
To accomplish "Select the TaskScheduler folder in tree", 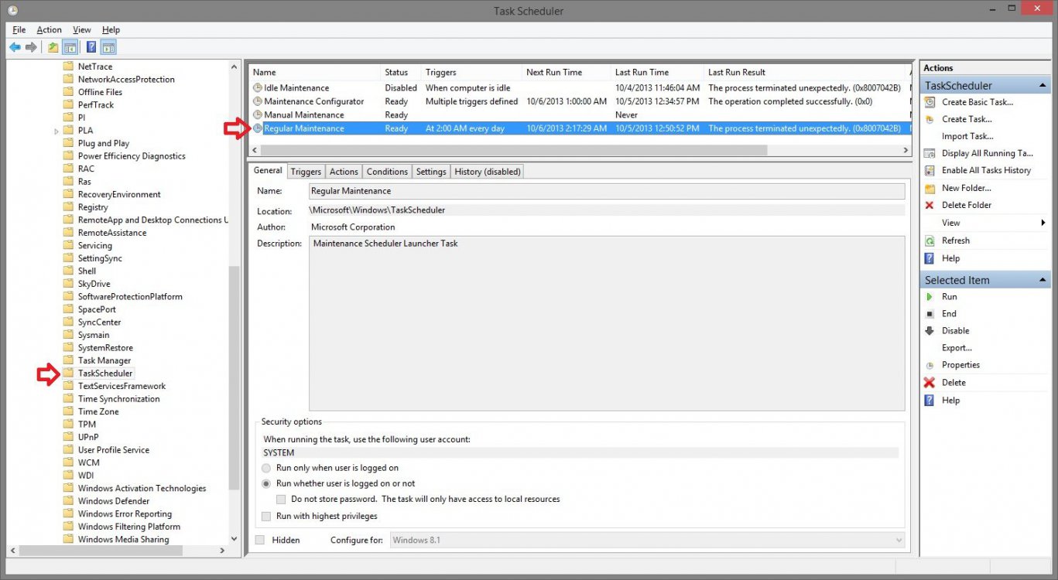I will click(x=104, y=374).
